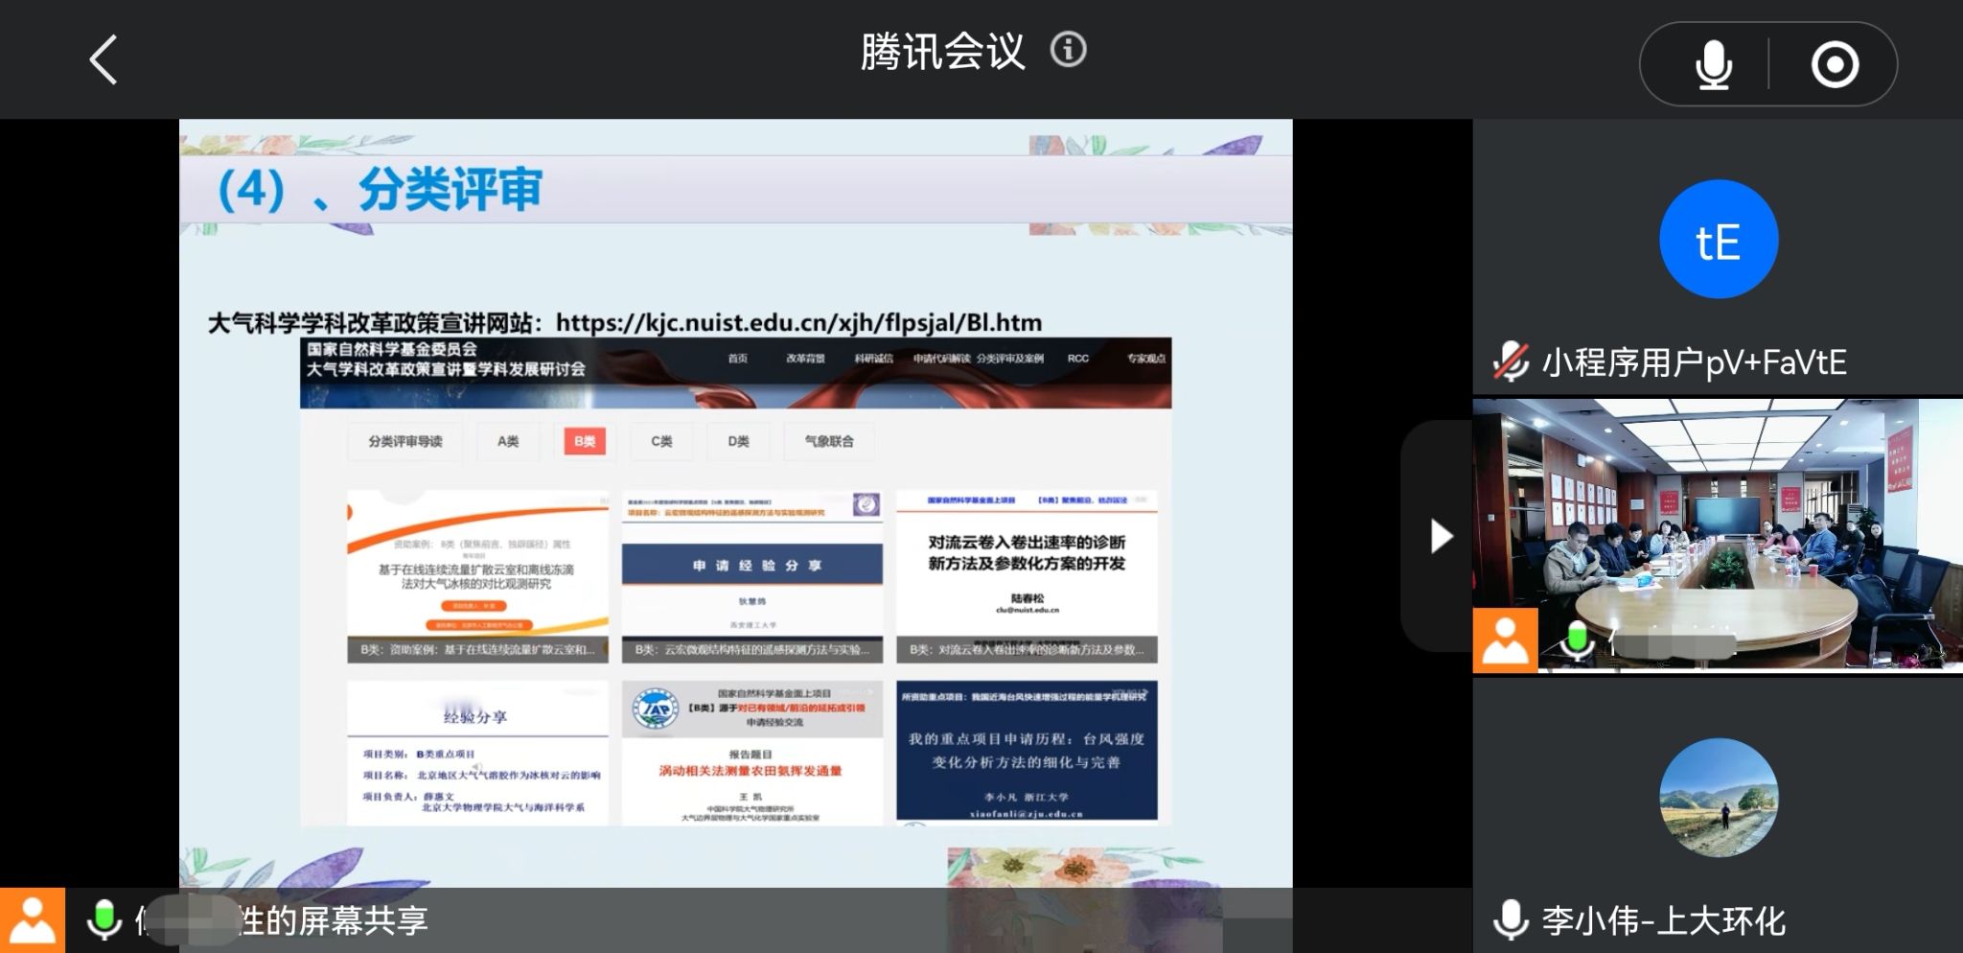Open meeting info next to 腾讯会议

1068,50
